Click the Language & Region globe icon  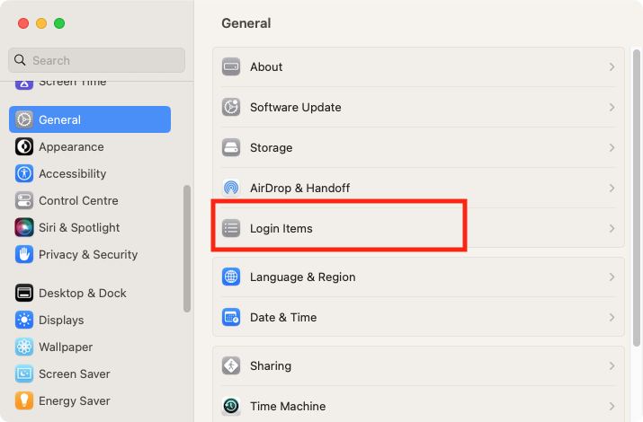point(231,277)
